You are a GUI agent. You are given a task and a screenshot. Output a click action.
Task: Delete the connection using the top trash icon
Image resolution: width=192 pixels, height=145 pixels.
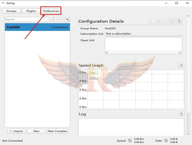pyautogui.click(x=179, y=21)
